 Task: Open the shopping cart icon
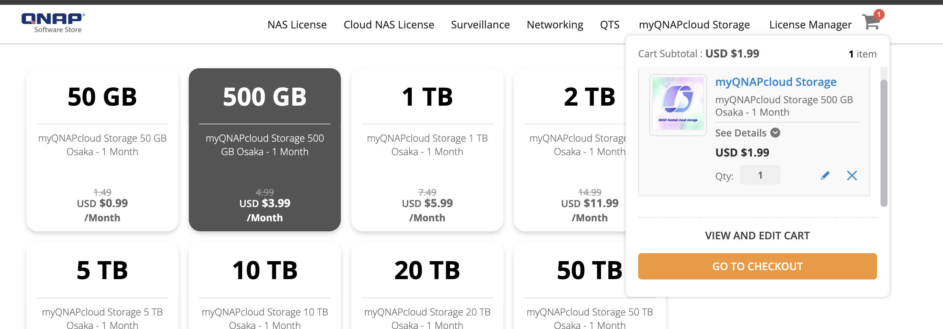tap(871, 22)
